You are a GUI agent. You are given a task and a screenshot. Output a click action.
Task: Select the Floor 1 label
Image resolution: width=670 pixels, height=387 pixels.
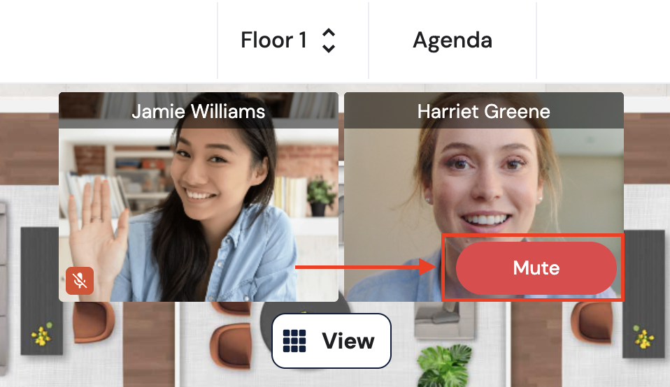click(273, 41)
